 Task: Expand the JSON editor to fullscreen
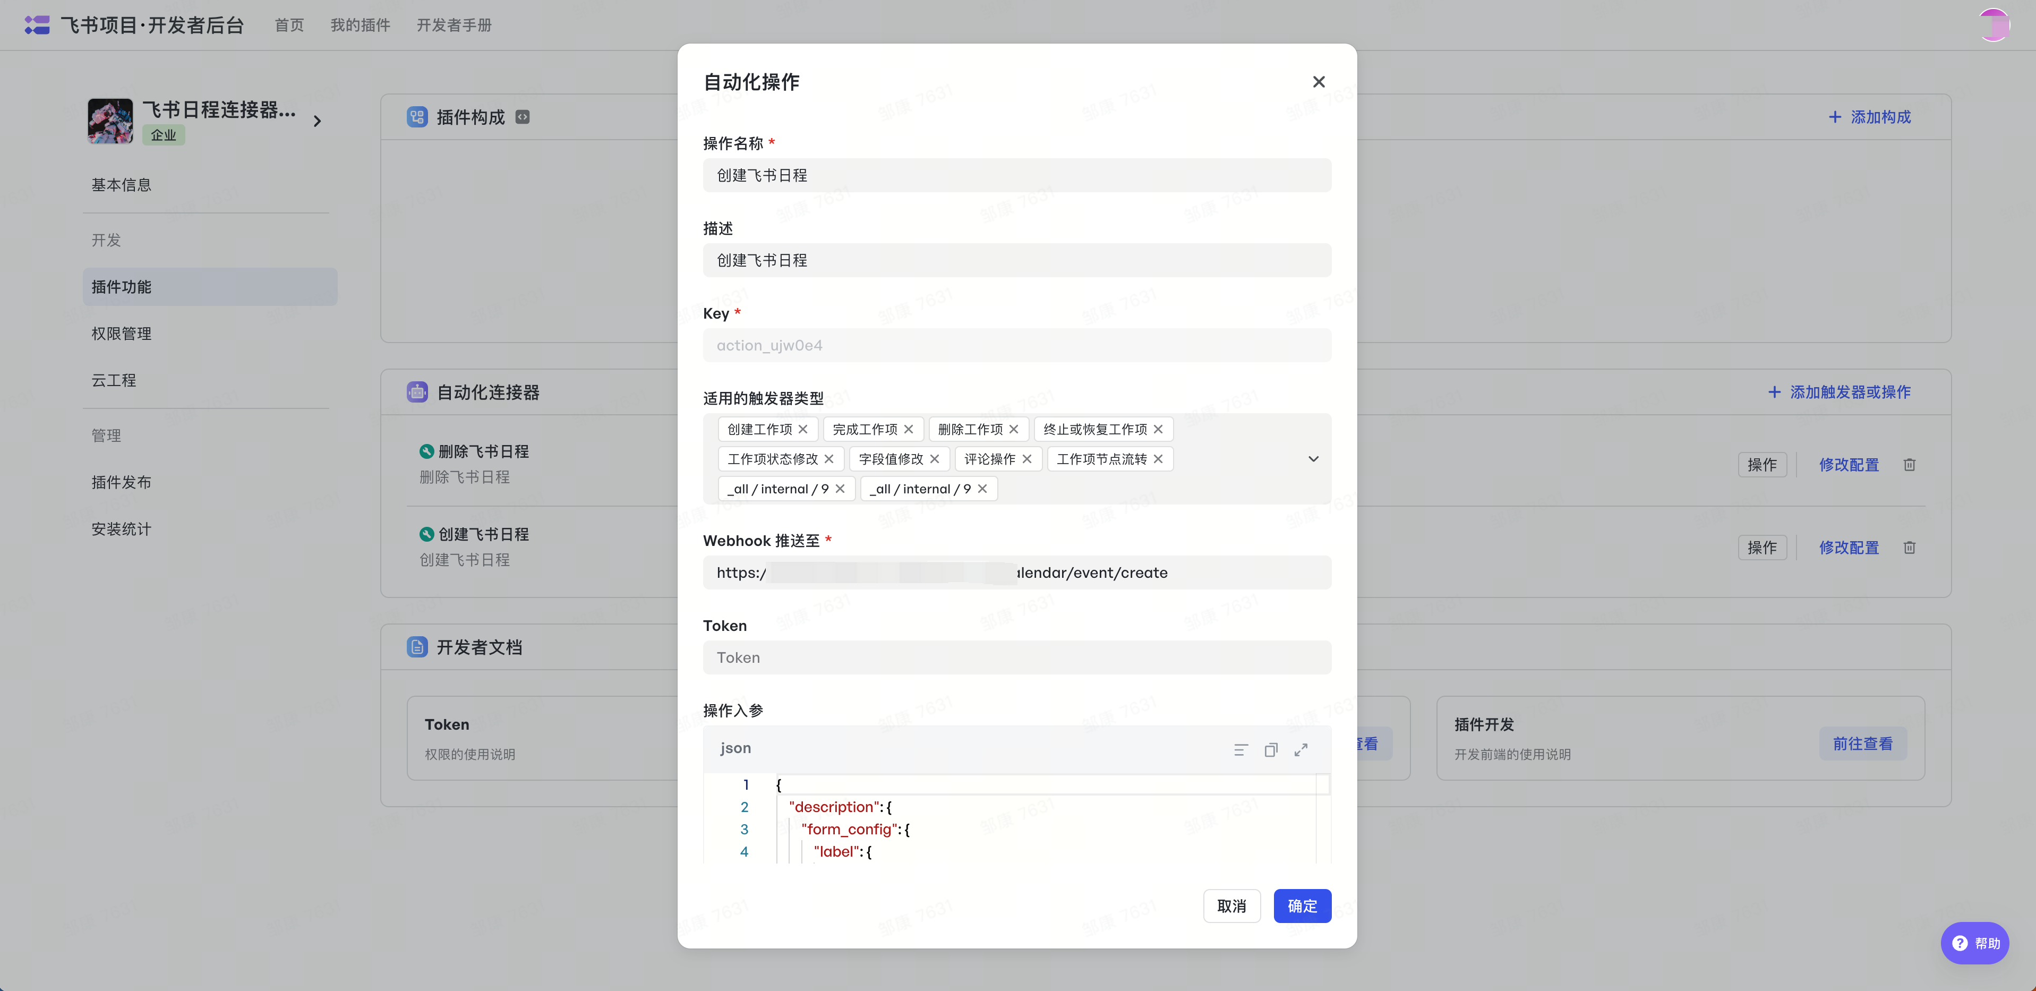point(1301,750)
